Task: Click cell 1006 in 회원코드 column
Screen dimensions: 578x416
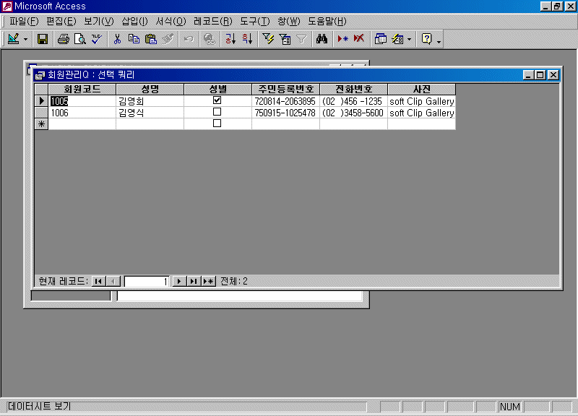Action: pos(82,113)
